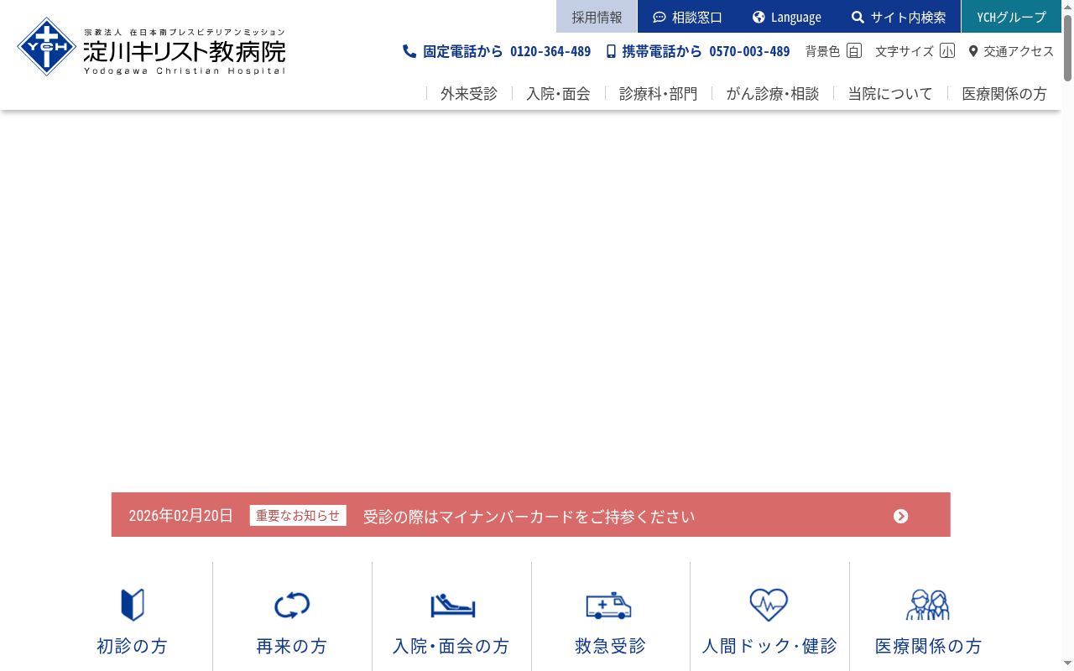Click the map pin icon for 交通アクセス

click(973, 51)
